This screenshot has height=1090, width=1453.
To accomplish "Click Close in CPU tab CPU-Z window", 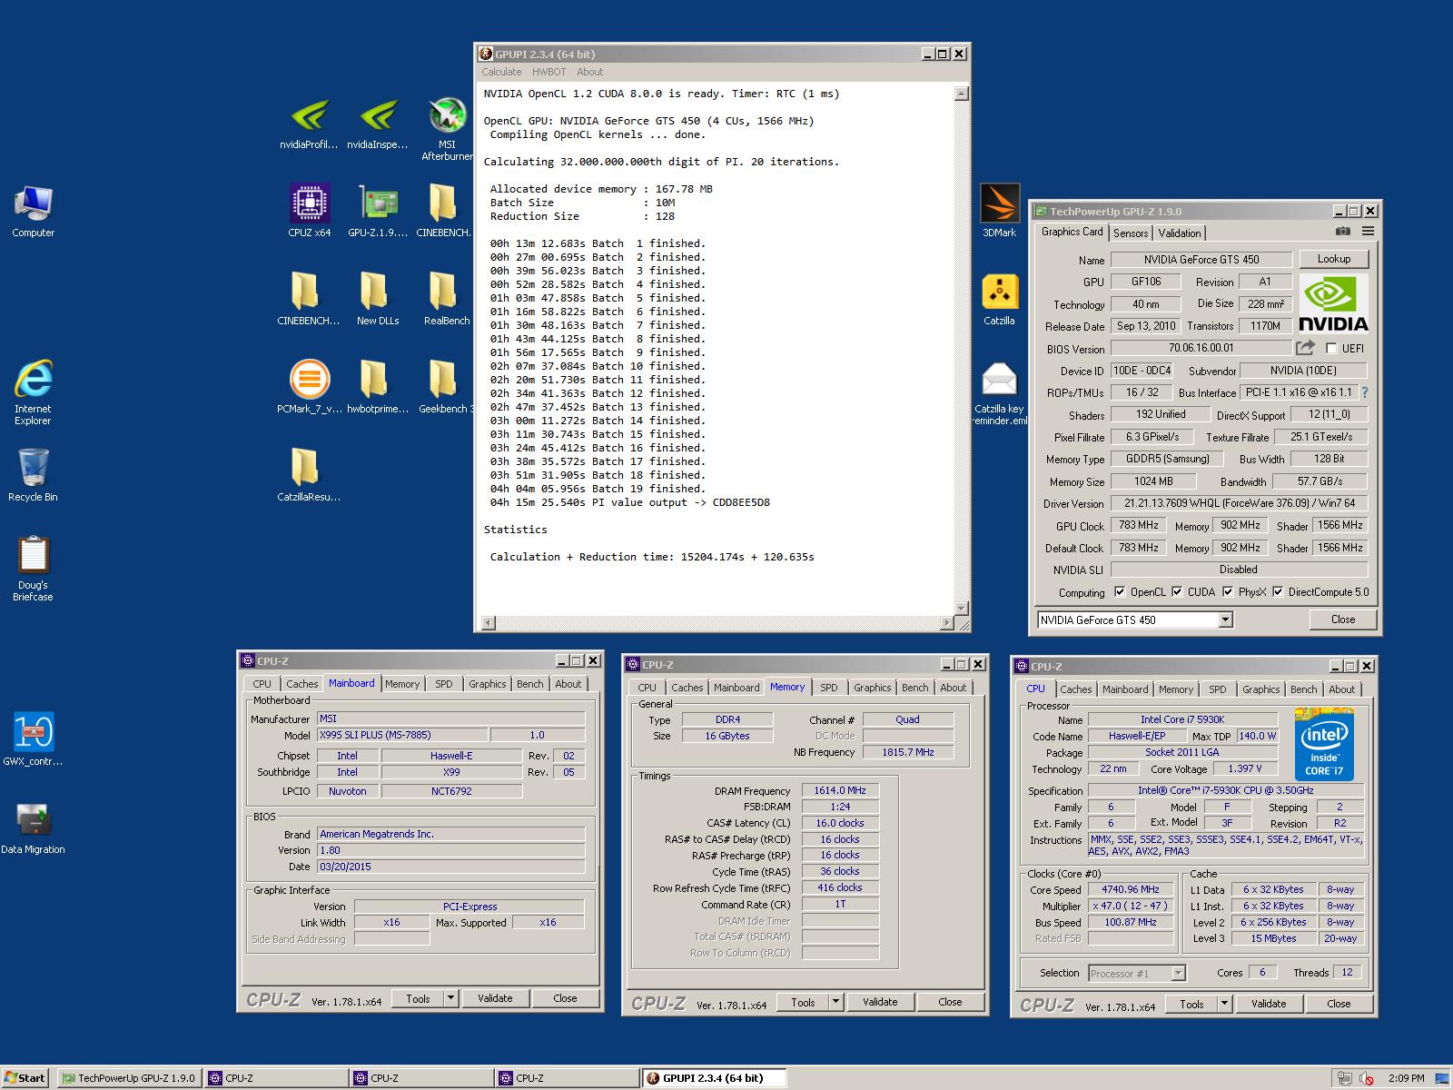I will (1339, 1004).
